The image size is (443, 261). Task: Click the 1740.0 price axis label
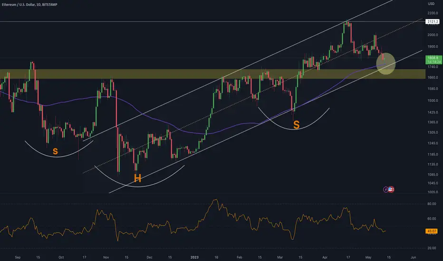pos(433,67)
